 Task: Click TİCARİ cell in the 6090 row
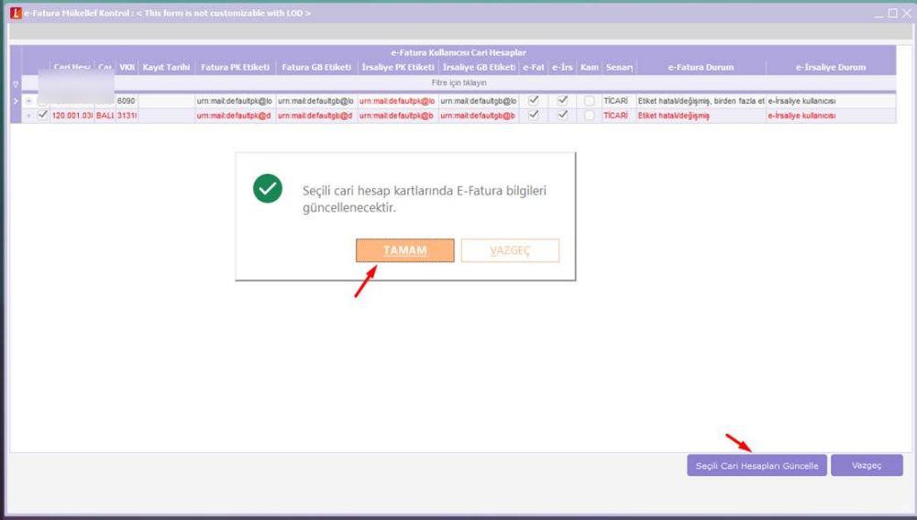tap(619, 101)
